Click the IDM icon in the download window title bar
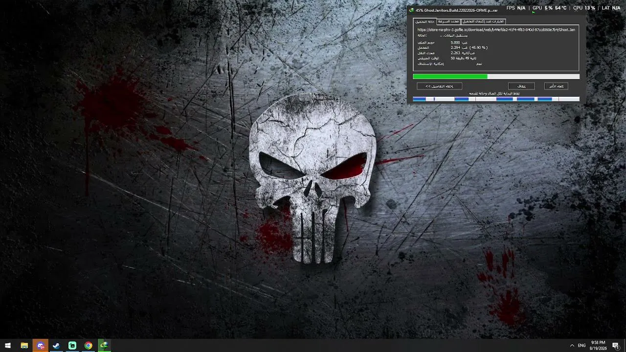This screenshot has height=352, width=626. tap(412, 10)
